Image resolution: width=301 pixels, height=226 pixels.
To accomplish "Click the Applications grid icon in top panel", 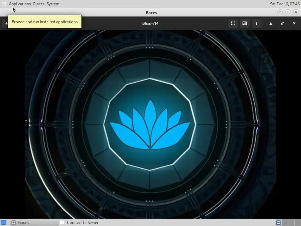I will 4,4.
